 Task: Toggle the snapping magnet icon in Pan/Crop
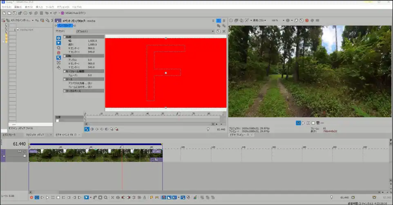(x=59, y=53)
